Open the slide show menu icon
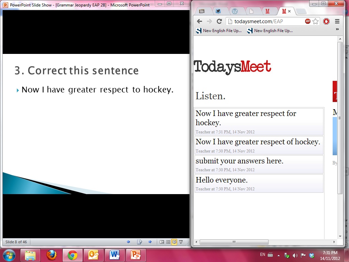Image resolution: width=349 pixels, height=262 pixels. 139,242
